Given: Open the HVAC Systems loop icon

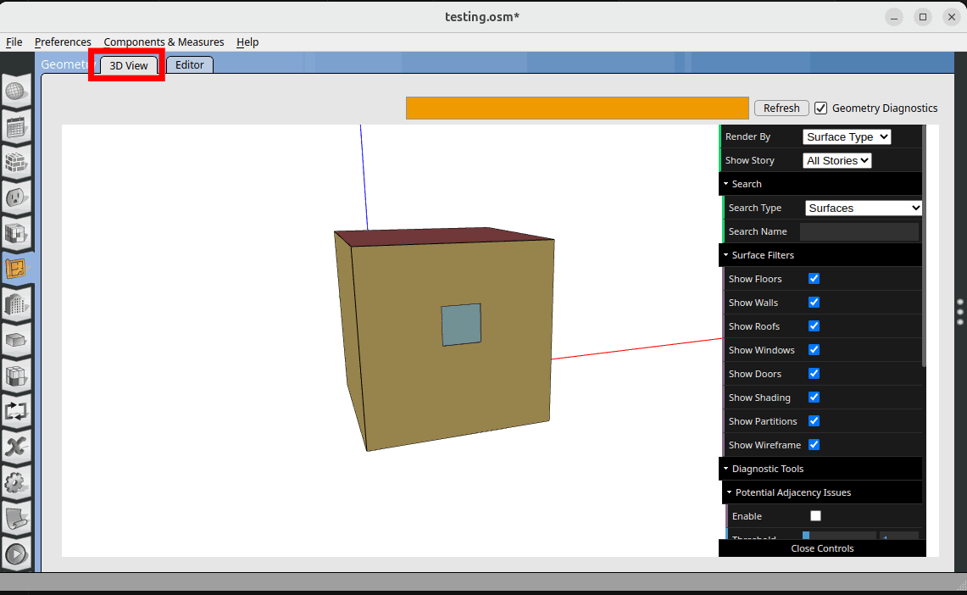Looking at the screenshot, I should pos(18,411).
